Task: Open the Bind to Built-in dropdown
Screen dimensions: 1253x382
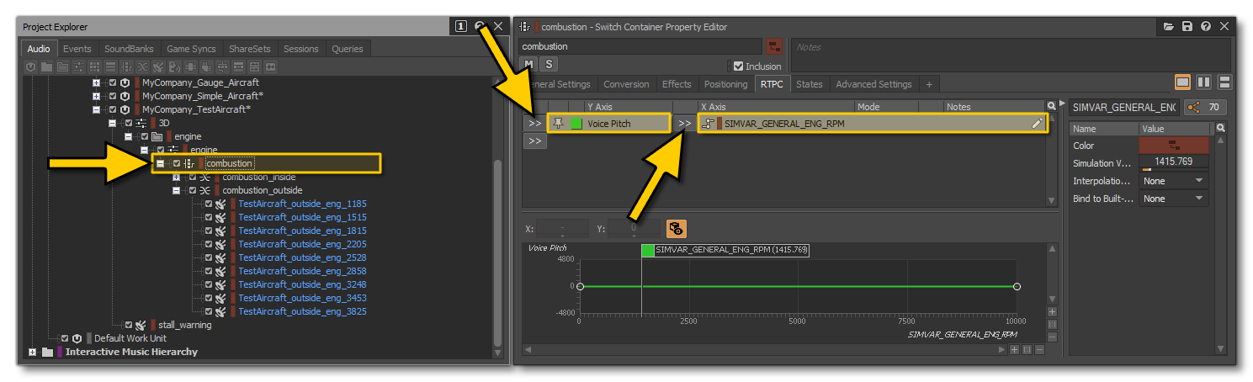Action: click(1173, 199)
